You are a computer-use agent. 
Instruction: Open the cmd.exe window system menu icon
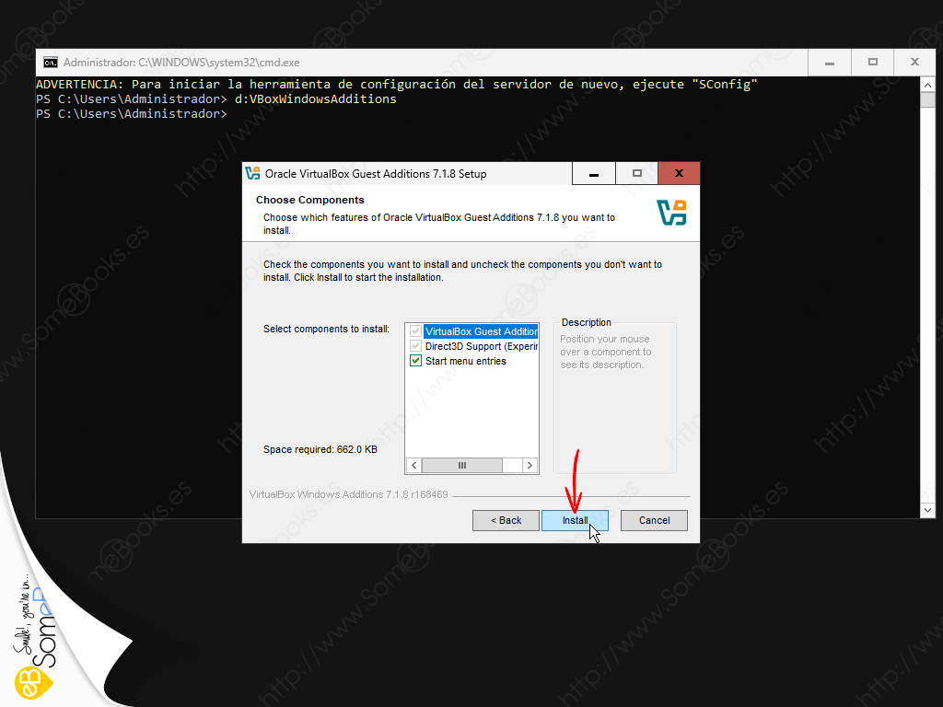(x=50, y=63)
